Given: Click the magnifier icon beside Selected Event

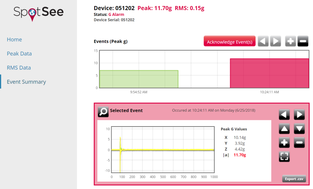Looking at the screenshot, I should (103, 112).
